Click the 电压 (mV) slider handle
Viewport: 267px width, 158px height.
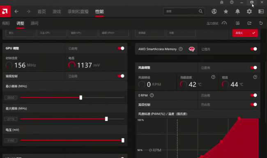[123, 140]
